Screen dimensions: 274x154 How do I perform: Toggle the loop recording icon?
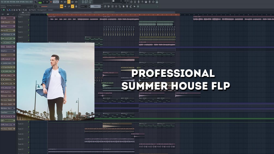click(x=76, y=2)
